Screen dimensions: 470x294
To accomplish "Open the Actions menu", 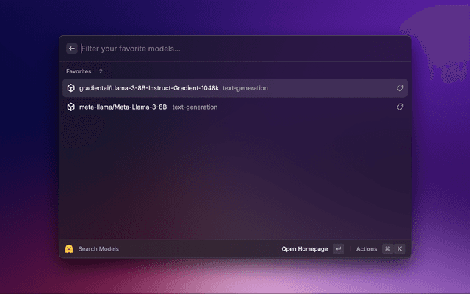I will pos(366,249).
